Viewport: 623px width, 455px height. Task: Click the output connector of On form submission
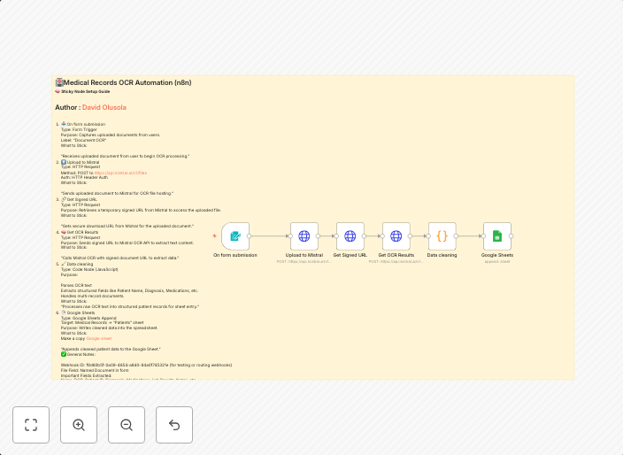(x=250, y=236)
